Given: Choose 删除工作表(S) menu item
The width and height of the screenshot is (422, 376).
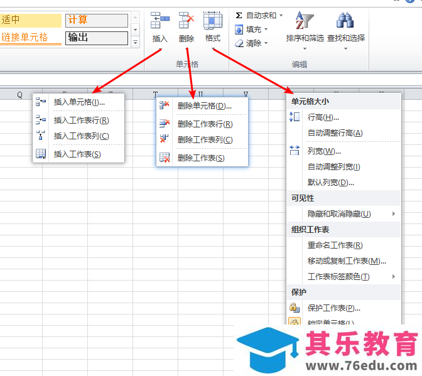Looking at the screenshot, I should [x=202, y=158].
